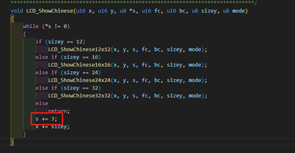Place cursor on 'x += sizey;' line

pyautogui.click(x=52, y=127)
